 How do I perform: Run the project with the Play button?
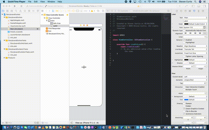(15, 6)
